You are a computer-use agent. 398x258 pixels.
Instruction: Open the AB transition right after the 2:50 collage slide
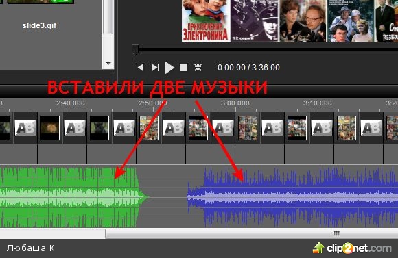tap(174, 128)
